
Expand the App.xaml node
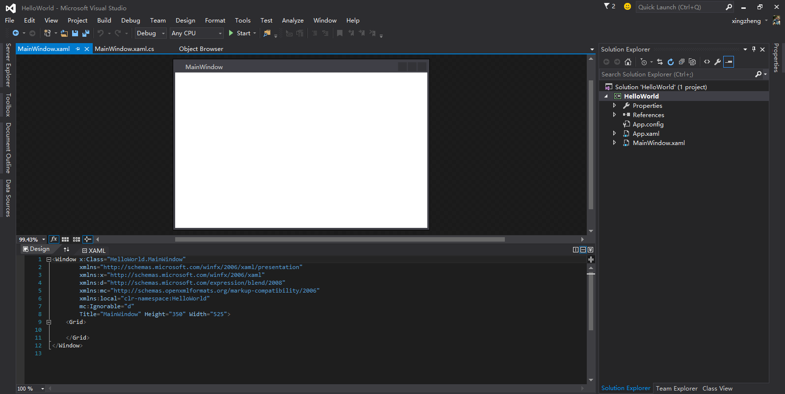click(x=614, y=133)
